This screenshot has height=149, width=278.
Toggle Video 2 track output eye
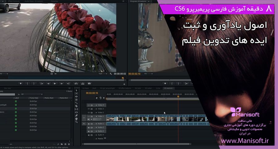pos(89,112)
